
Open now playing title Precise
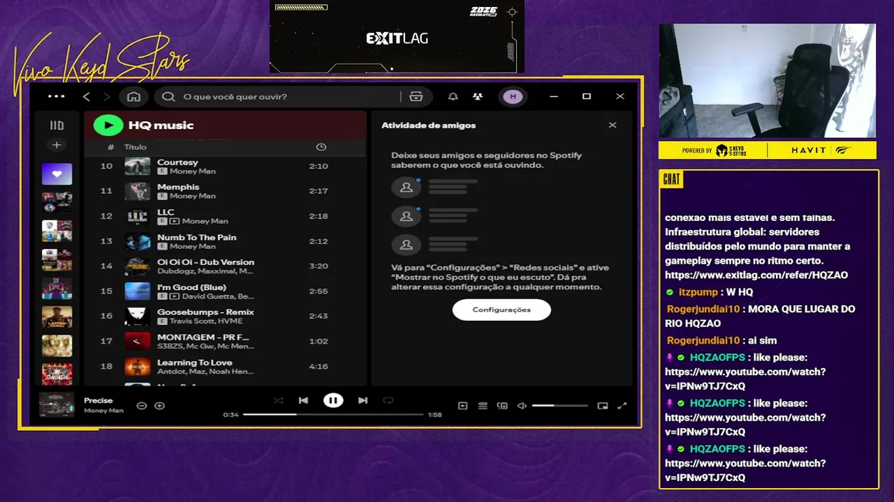(x=98, y=401)
